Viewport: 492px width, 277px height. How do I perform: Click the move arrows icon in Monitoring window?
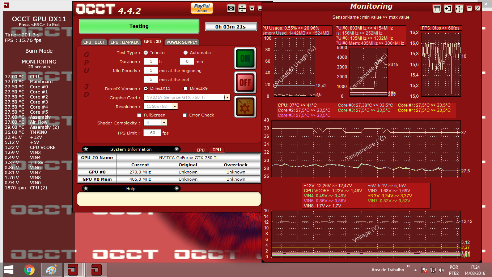pyautogui.click(x=459, y=9)
